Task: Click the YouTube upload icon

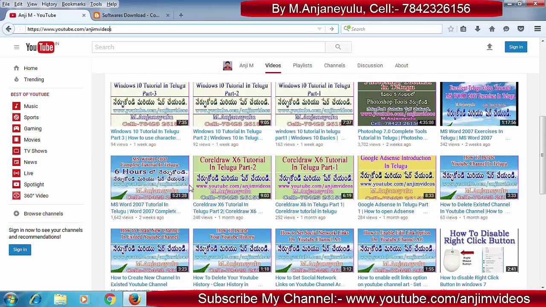Action: tap(490, 47)
